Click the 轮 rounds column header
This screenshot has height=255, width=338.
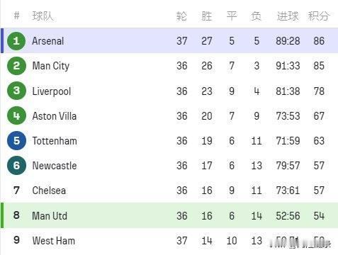[x=181, y=16]
